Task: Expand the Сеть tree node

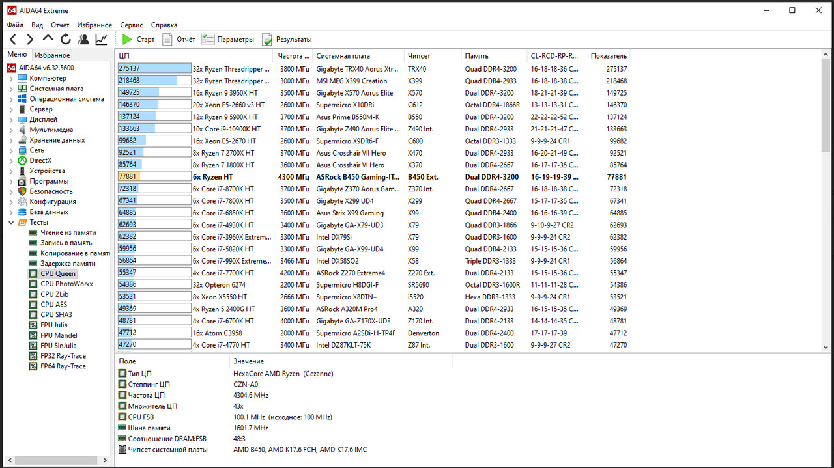Action: pos(10,150)
